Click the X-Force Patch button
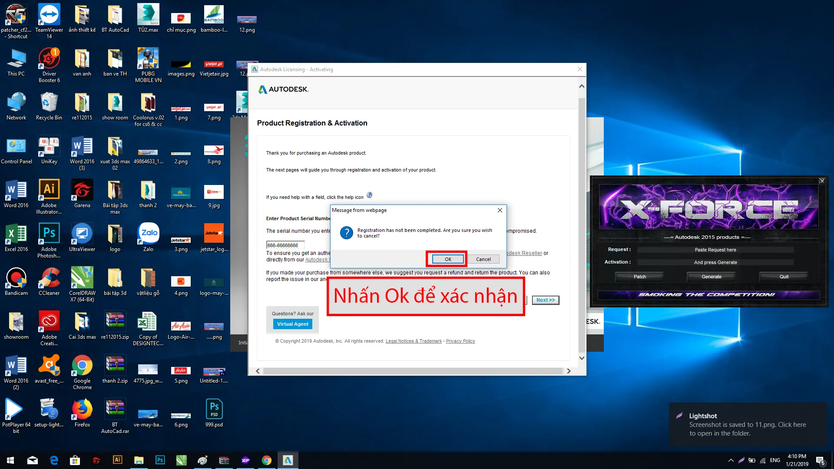This screenshot has height=469, width=834. pyautogui.click(x=639, y=277)
